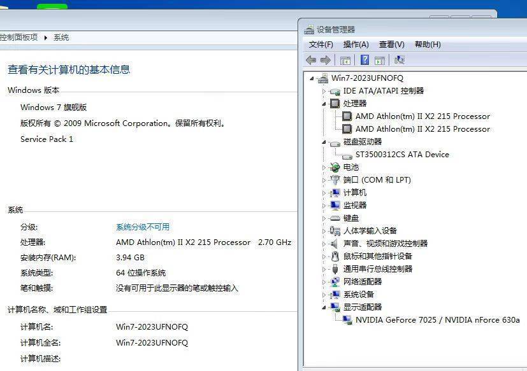The height and width of the screenshot is (371, 527).
Task: Click the 声音、视频和游戏控制器 speaker icon
Action: click(334, 244)
